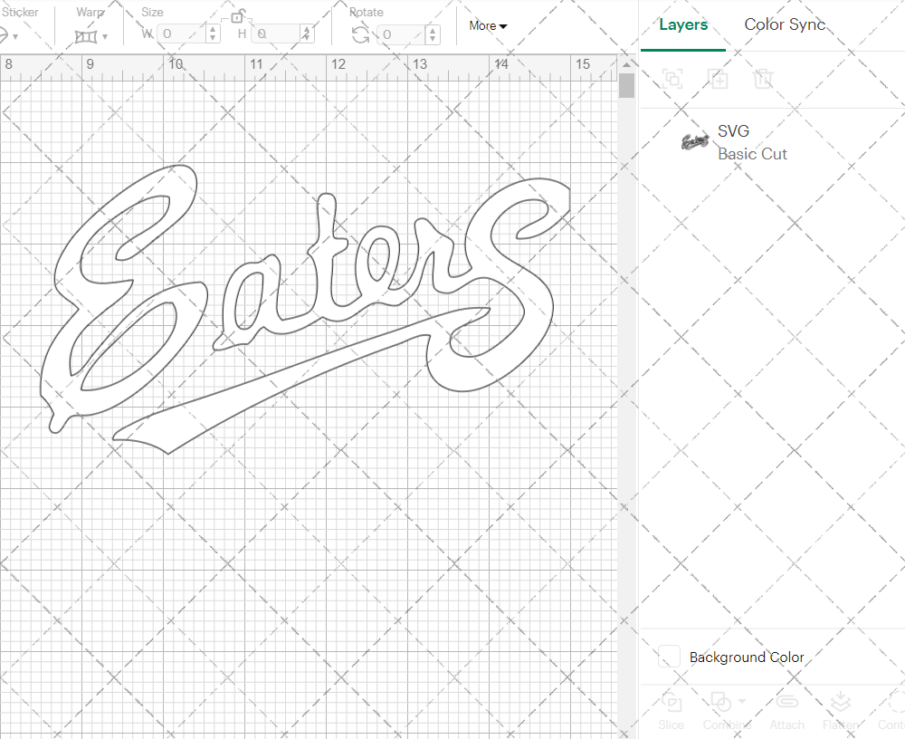The image size is (905, 739).
Task: Switch to the Color Sync tab
Action: click(x=785, y=24)
